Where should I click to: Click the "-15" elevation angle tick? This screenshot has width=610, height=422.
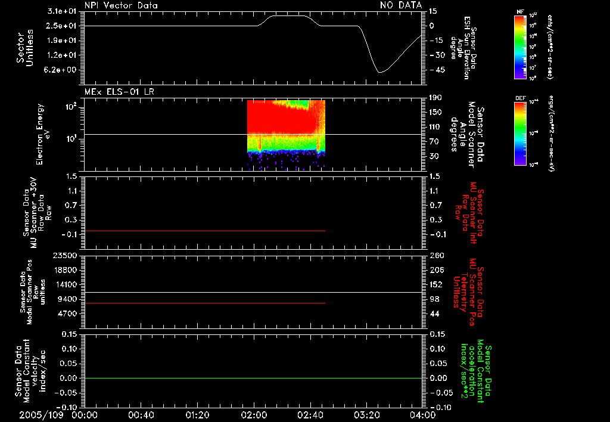tap(437, 41)
